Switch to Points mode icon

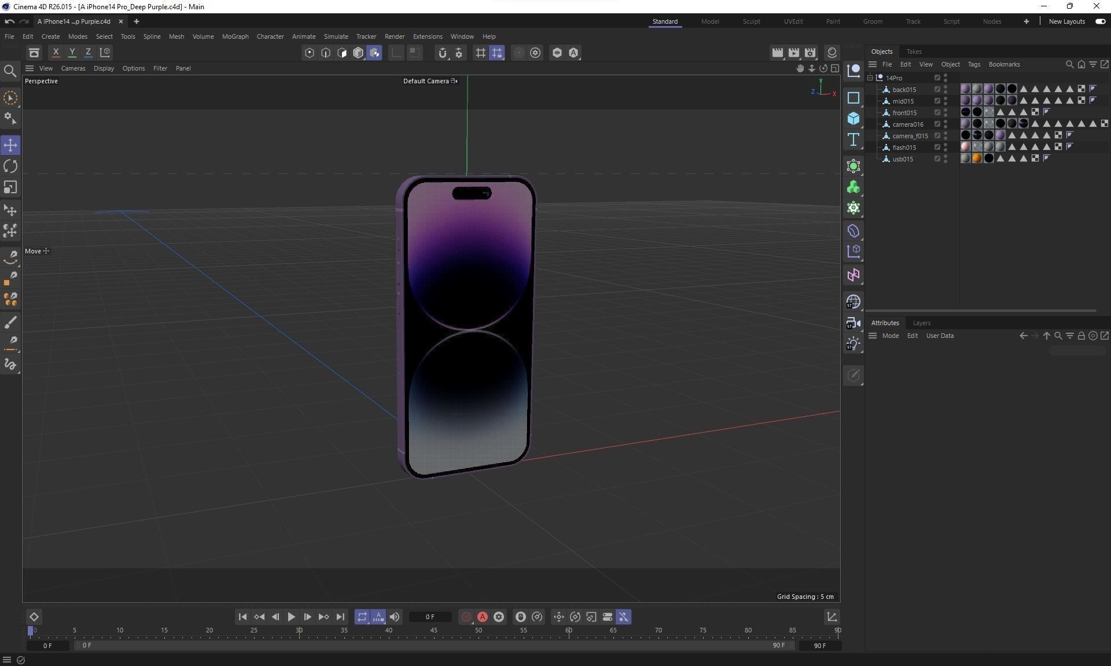310,53
